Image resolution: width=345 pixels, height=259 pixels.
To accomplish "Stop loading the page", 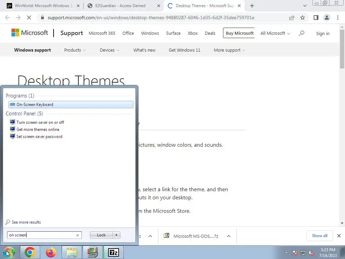I will (x=29, y=18).
